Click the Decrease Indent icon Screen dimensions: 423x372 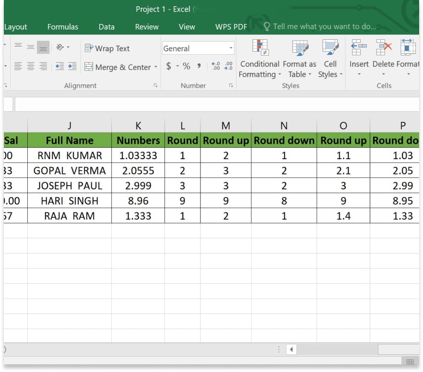[x=60, y=67]
